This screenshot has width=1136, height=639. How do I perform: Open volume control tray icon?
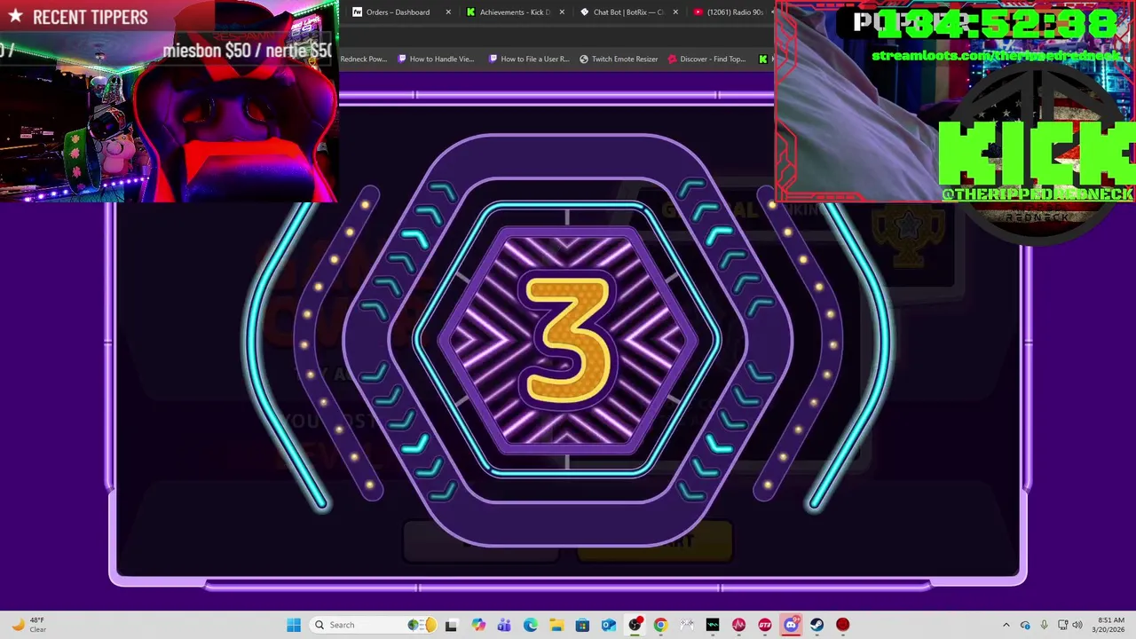click(x=1077, y=625)
